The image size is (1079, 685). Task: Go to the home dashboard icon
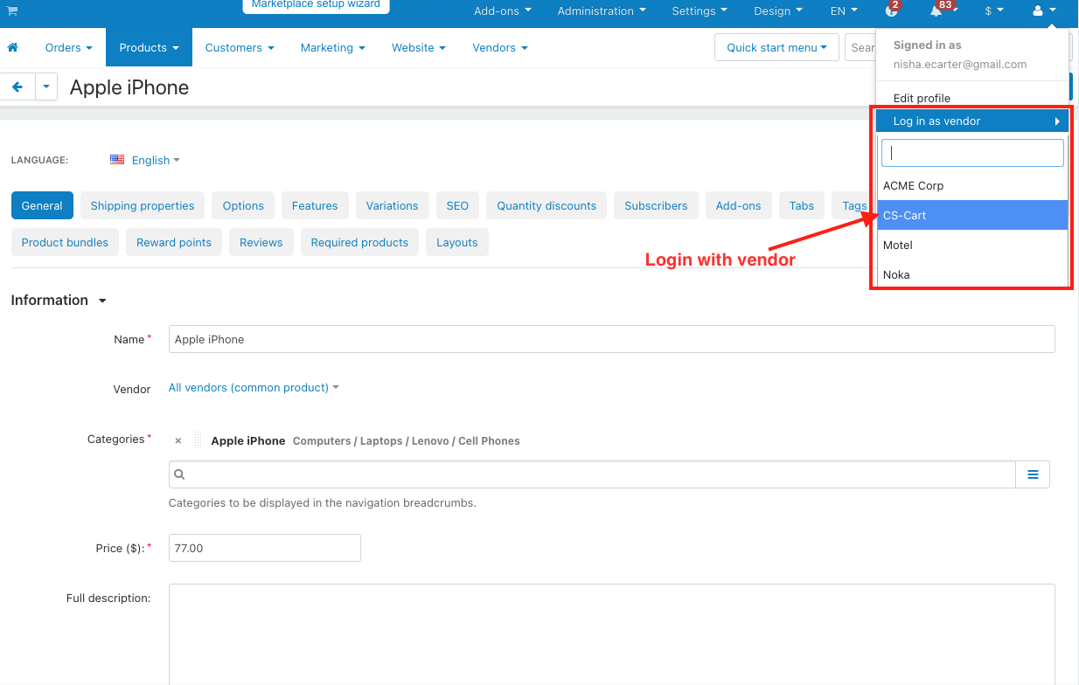12,47
